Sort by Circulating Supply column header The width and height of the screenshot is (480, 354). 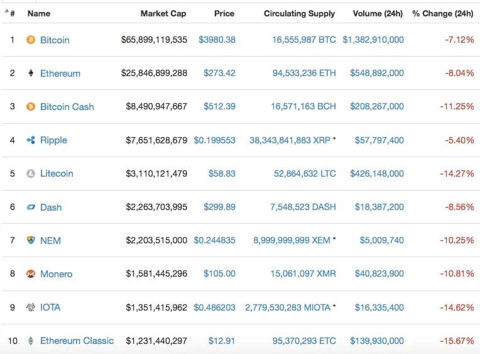pyautogui.click(x=300, y=13)
